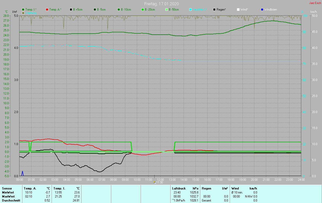322x203 pixels.
Task: Click the cyan humidity legend square
Action: (x=190, y=10)
